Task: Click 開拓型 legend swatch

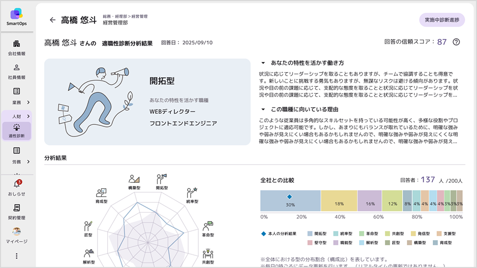Action: (310, 233)
